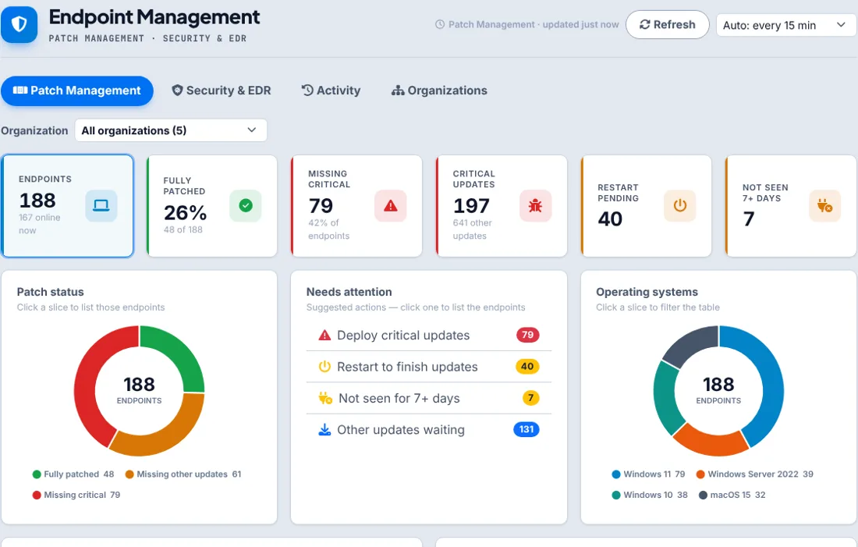Click the green checkmark icon in Fully Patched

pos(246,206)
